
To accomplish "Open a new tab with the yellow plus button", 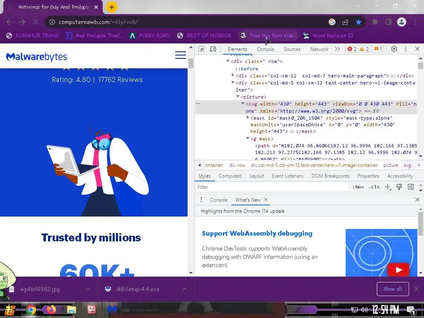I will coord(112,7).
